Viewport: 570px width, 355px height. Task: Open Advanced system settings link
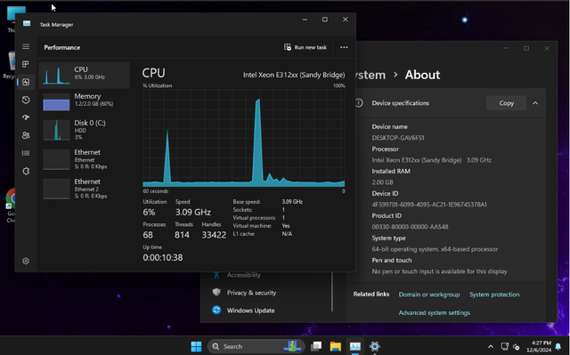[x=434, y=312]
